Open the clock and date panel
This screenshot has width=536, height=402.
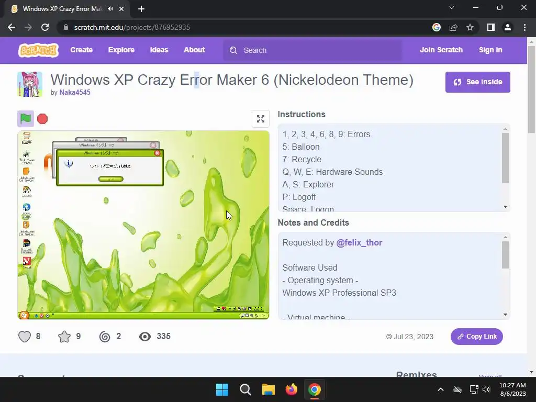[x=512, y=389]
